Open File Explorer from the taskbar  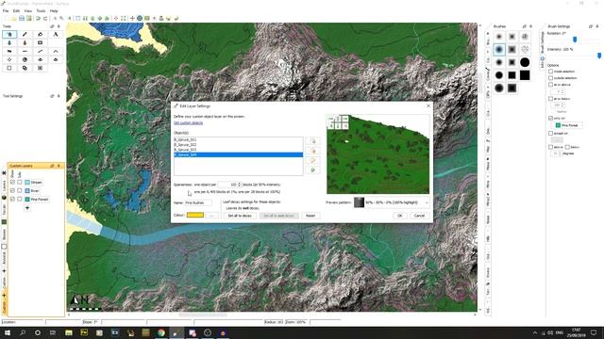point(69,332)
